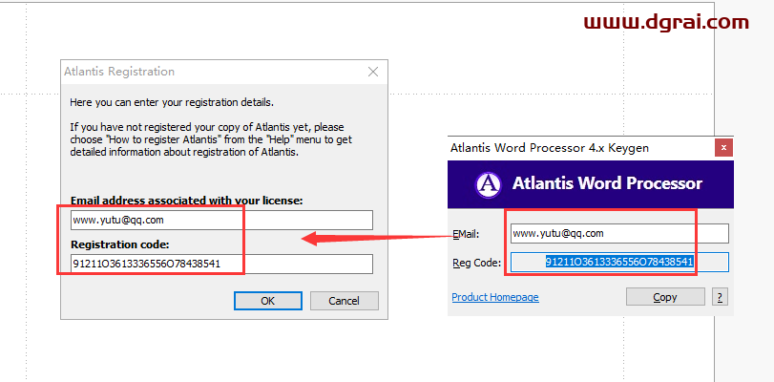Focus the Email address field in Registration dialog
Image resolution: width=774 pixels, height=382 pixels.
(221, 221)
